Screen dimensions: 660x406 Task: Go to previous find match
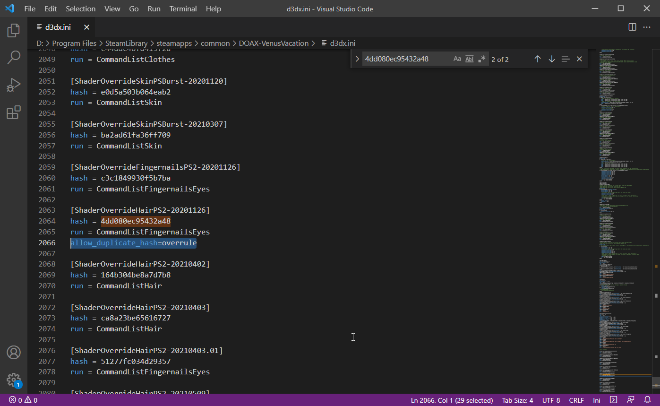pos(537,59)
